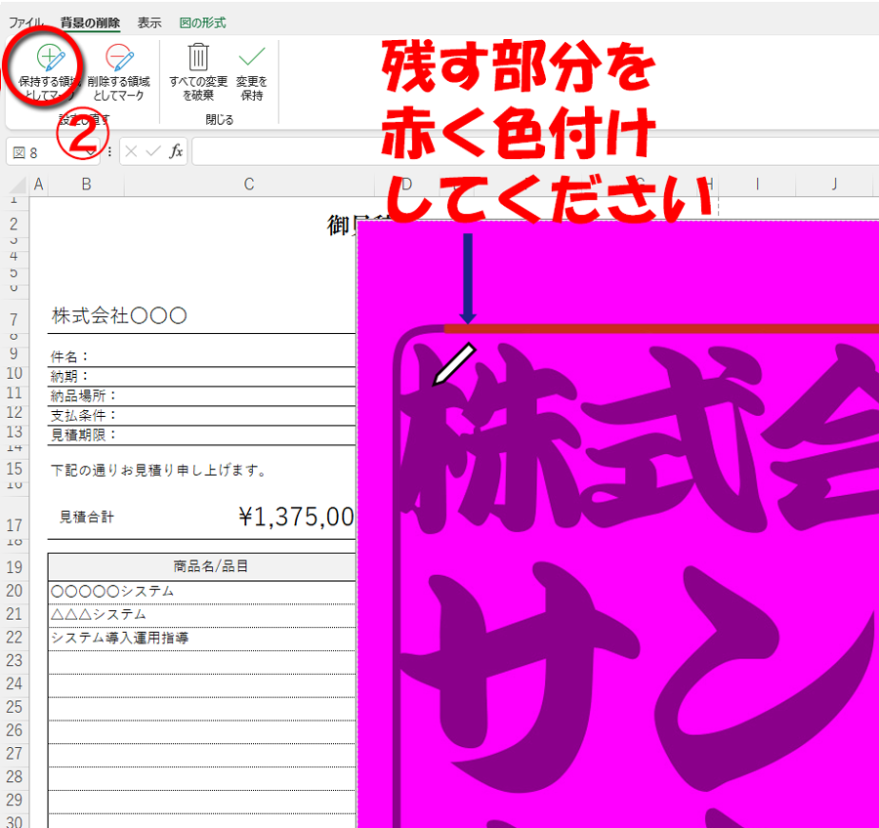Screen dimensions: 879x828
Task: Select the Mark Areas to Keep pencil tool
Action: pyautogui.click(x=49, y=73)
